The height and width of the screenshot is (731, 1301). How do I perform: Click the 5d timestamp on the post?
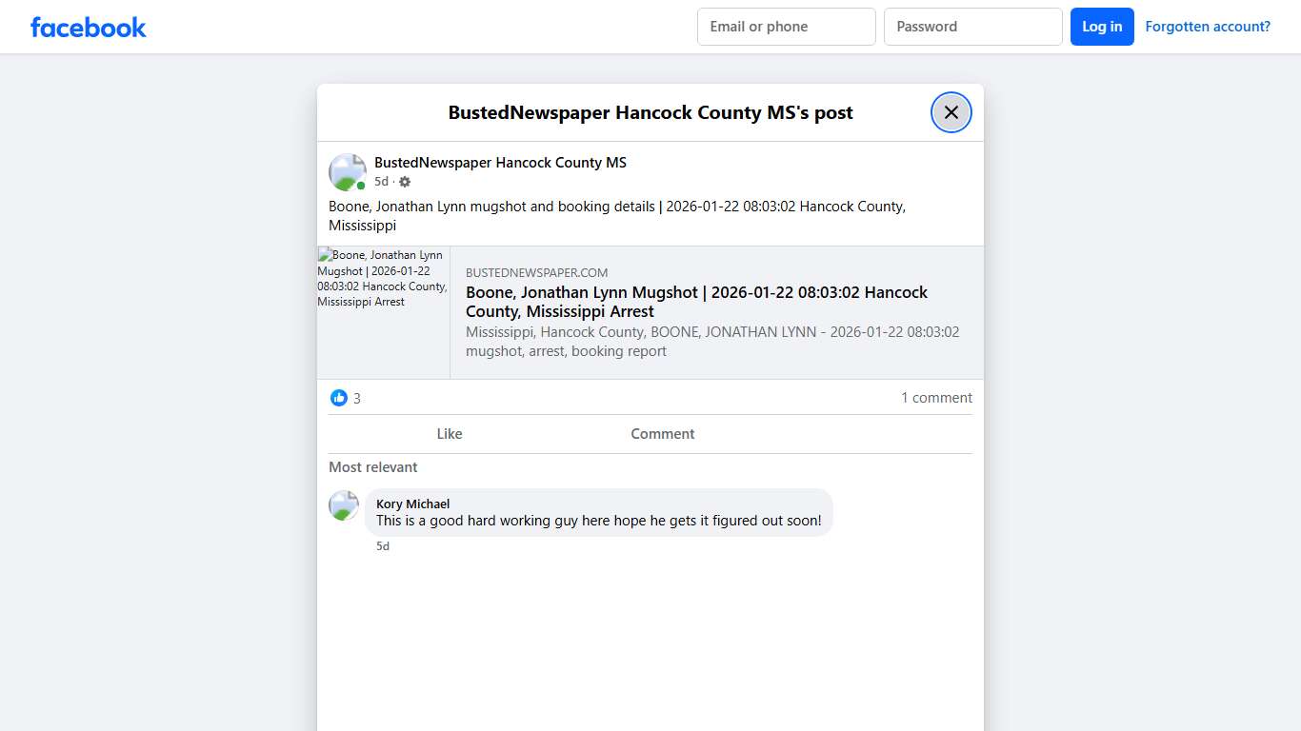(x=381, y=181)
